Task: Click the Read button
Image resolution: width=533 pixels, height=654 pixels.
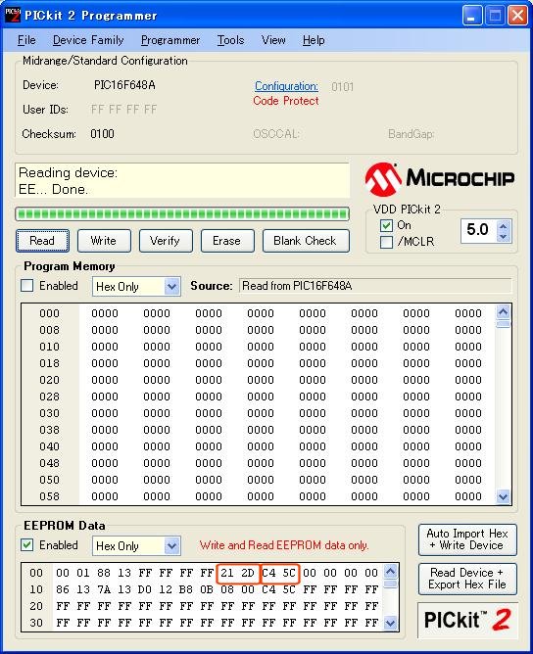Action: click(42, 241)
